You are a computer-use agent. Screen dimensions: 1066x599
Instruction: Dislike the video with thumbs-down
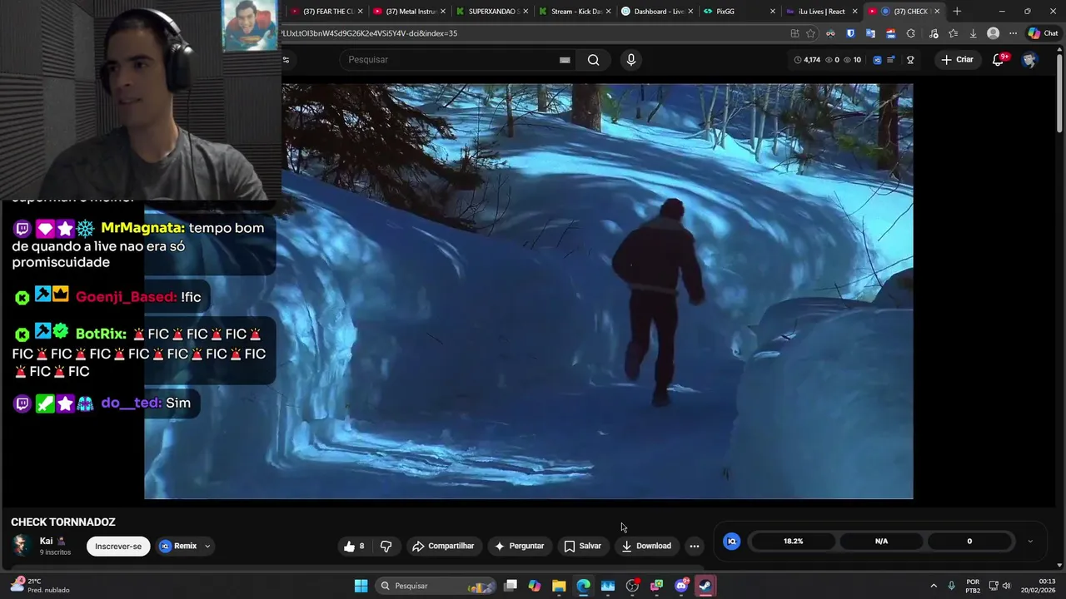click(386, 546)
